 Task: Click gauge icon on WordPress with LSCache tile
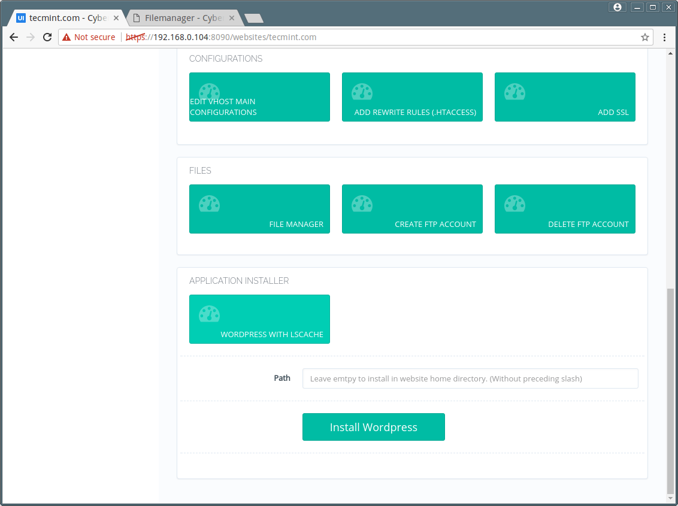tap(209, 314)
